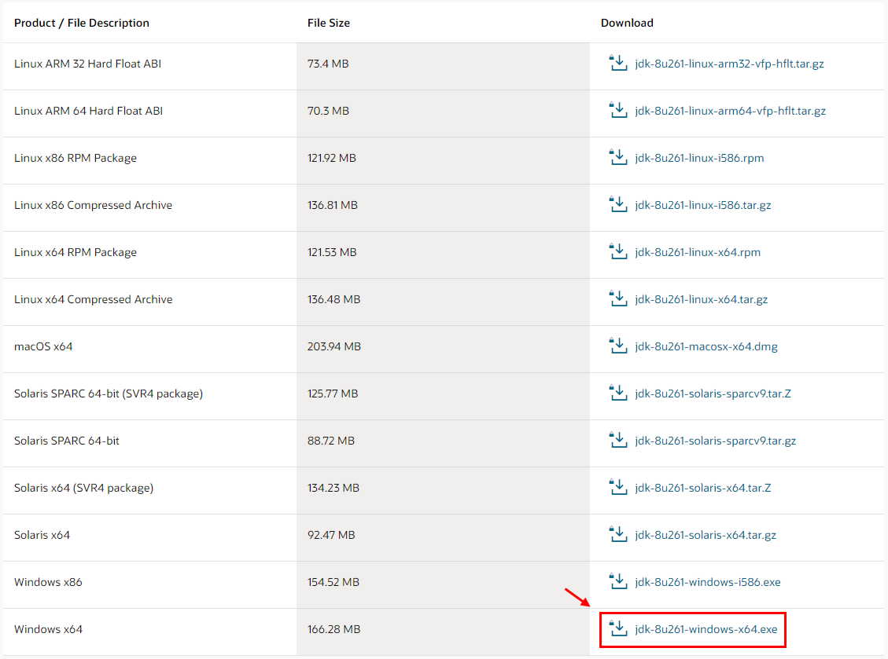
Task: Click the 'Linux x86 Compressed Archive' description
Action: coord(94,205)
